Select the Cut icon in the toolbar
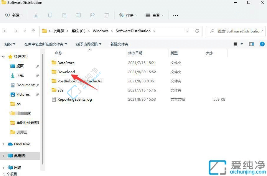Screen dimensions: 267x176 [36, 15]
